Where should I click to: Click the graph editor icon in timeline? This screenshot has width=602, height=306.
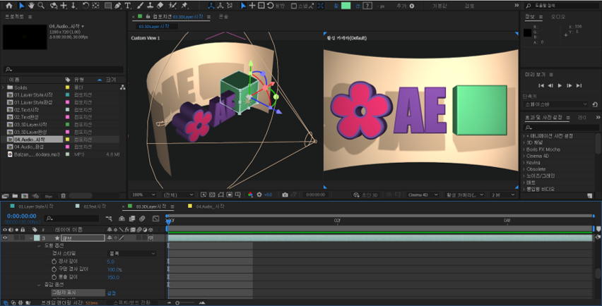coord(156,219)
